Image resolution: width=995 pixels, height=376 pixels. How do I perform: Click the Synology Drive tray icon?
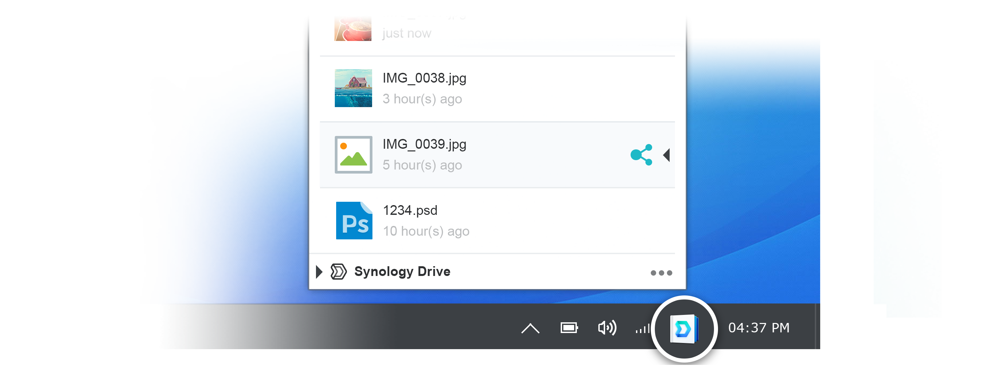click(684, 329)
